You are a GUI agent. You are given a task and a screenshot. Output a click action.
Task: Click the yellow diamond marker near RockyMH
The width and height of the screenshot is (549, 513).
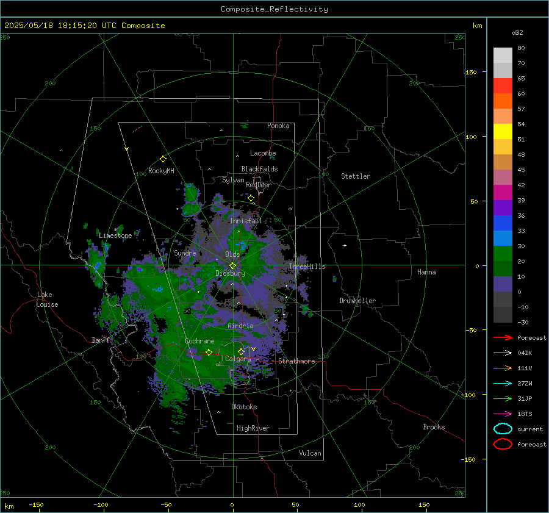click(163, 159)
